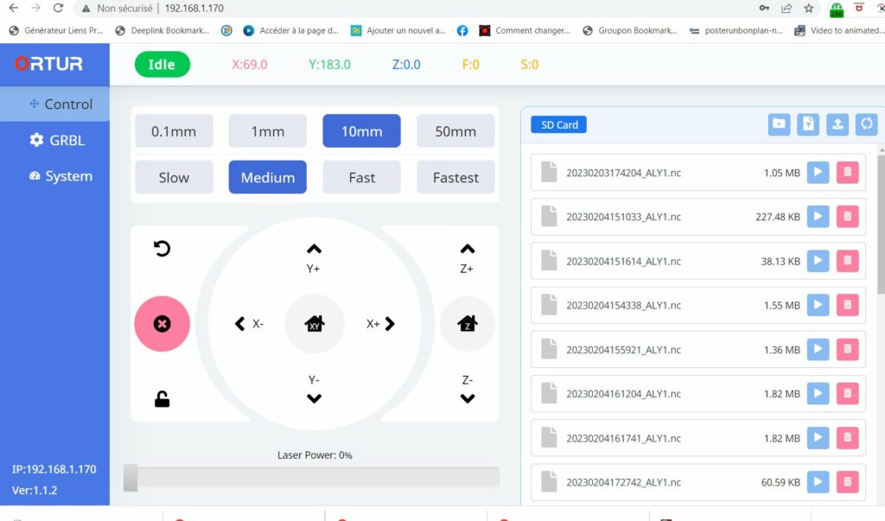885x521 pixels.
Task: Home the XY axes
Action: [x=315, y=324]
